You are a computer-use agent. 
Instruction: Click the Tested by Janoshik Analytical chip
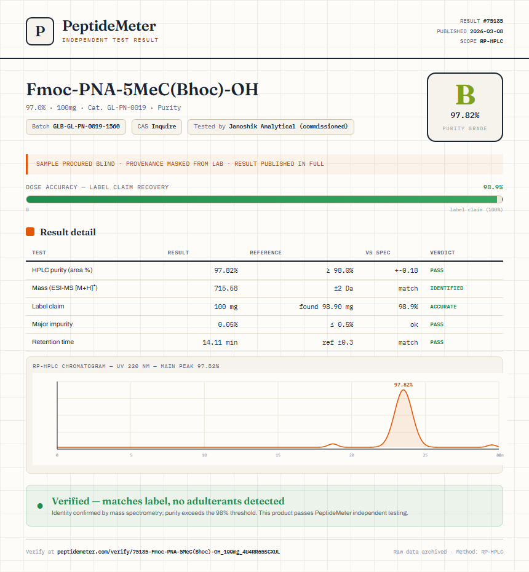pos(271,127)
